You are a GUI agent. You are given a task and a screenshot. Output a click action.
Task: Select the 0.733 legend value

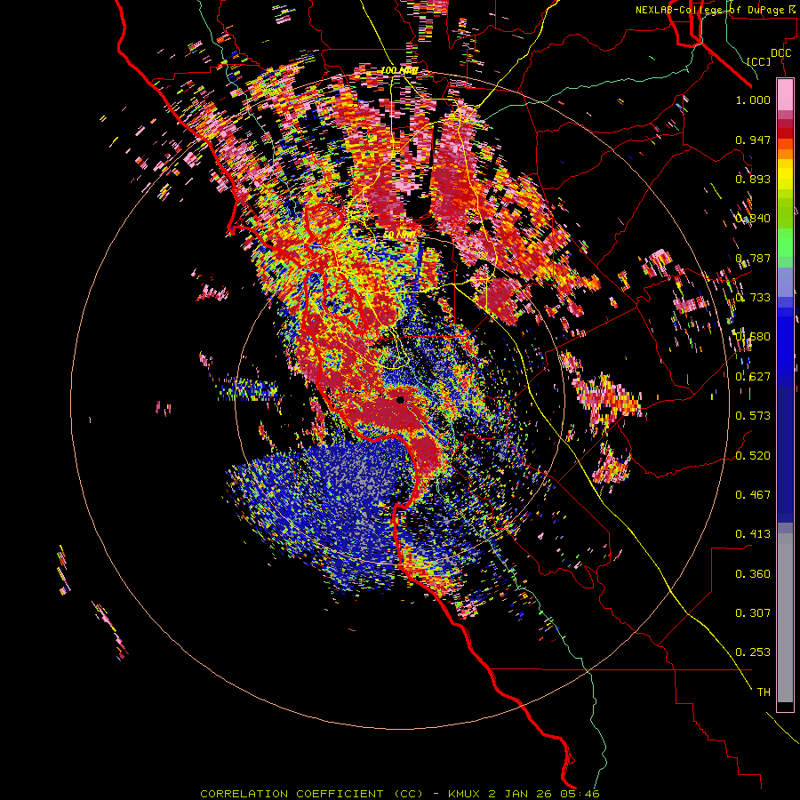(x=753, y=298)
